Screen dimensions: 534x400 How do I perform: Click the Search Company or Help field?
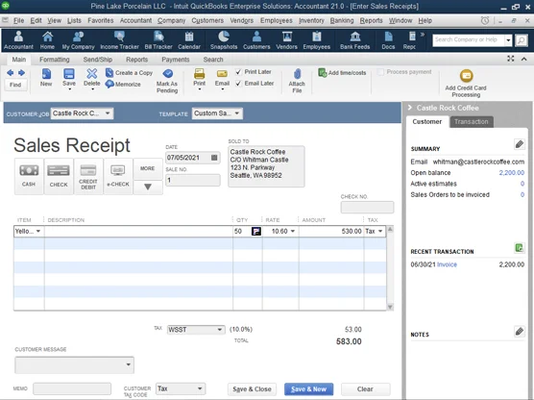469,39
